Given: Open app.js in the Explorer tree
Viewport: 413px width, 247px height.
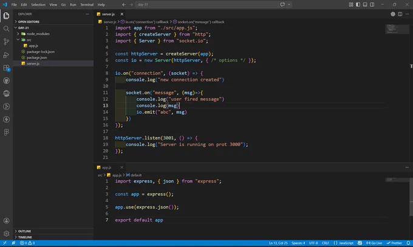Looking at the screenshot, I should point(53,46).
